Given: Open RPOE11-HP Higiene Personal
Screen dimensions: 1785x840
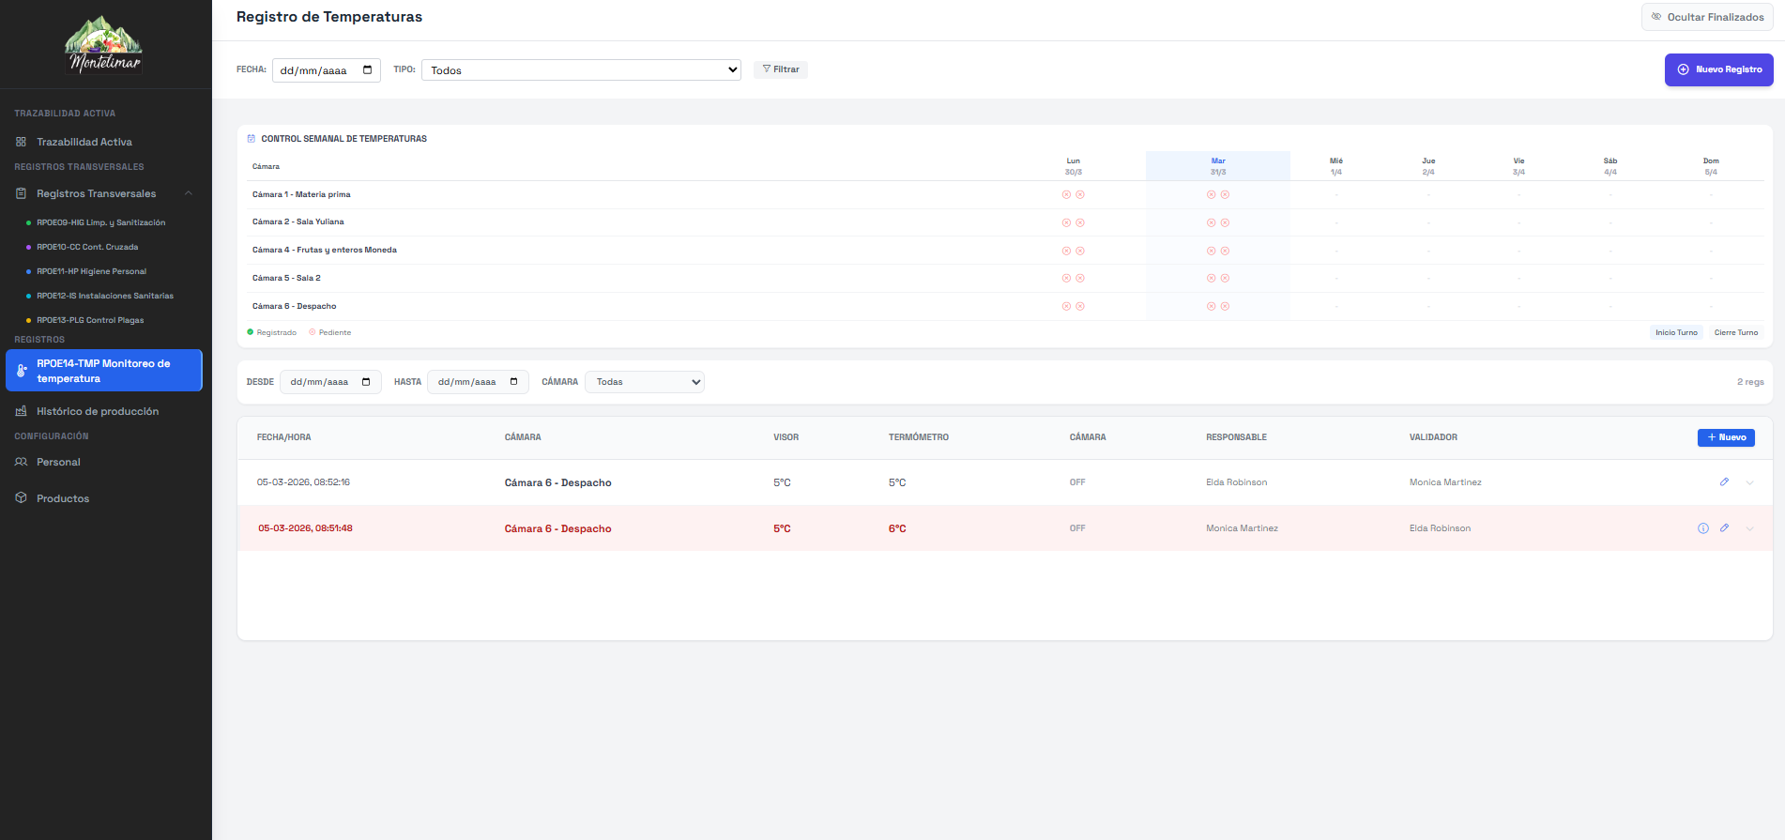Looking at the screenshot, I should pos(91,271).
